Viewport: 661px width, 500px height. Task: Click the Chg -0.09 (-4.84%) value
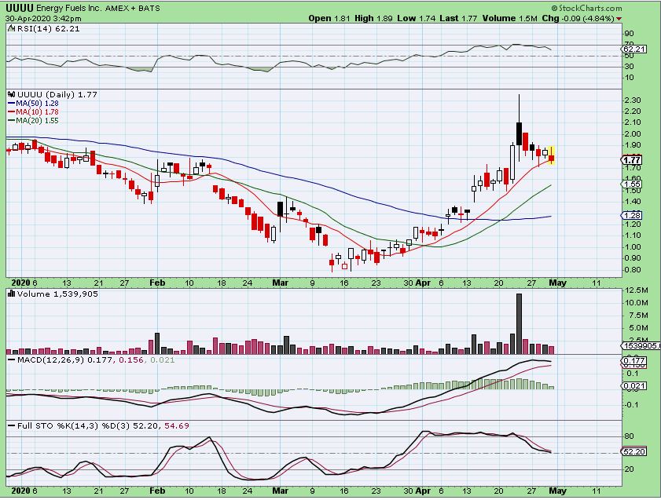pos(578,18)
